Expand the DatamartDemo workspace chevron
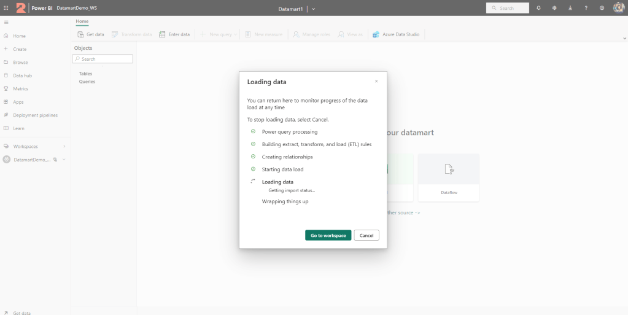 coord(64,160)
